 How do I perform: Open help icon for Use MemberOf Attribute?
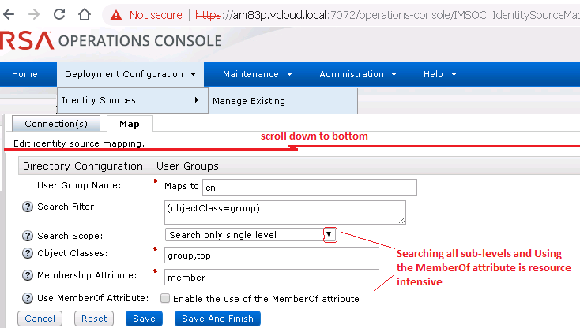coord(28,298)
